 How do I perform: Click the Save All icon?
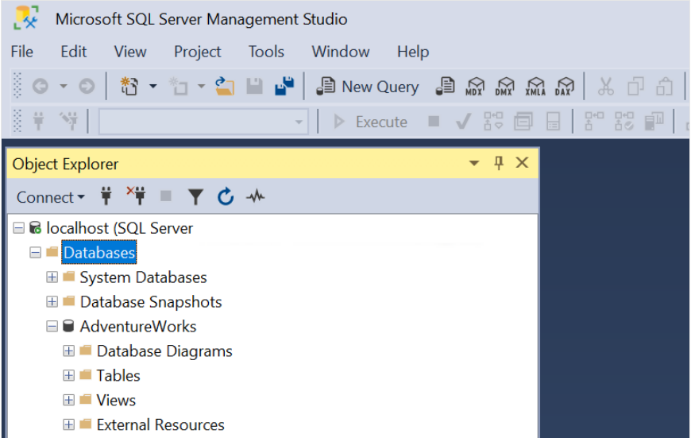pyautogui.click(x=284, y=86)
